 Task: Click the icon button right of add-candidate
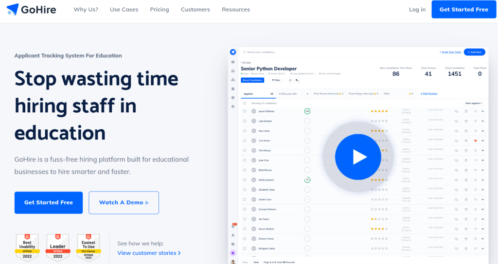click(x=297, y=80)
